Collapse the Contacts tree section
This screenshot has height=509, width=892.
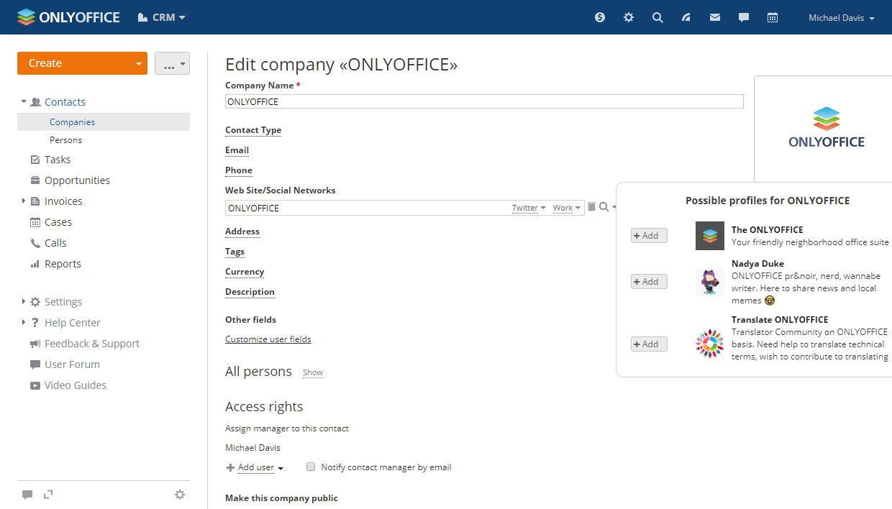click(x=24, y=102)
